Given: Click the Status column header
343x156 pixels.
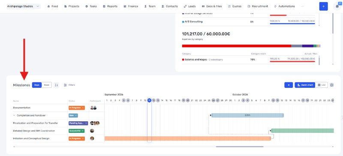Looking at the screenshot, I should 72,101.
